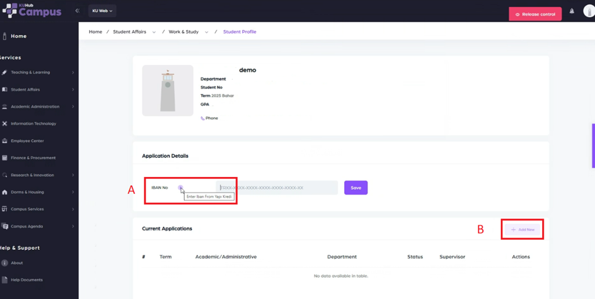Click the Teaching & Learning sidebar icon
595x299 pixels.
point(4,72)
